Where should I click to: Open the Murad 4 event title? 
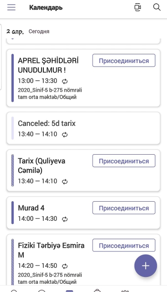coord(31,208)
